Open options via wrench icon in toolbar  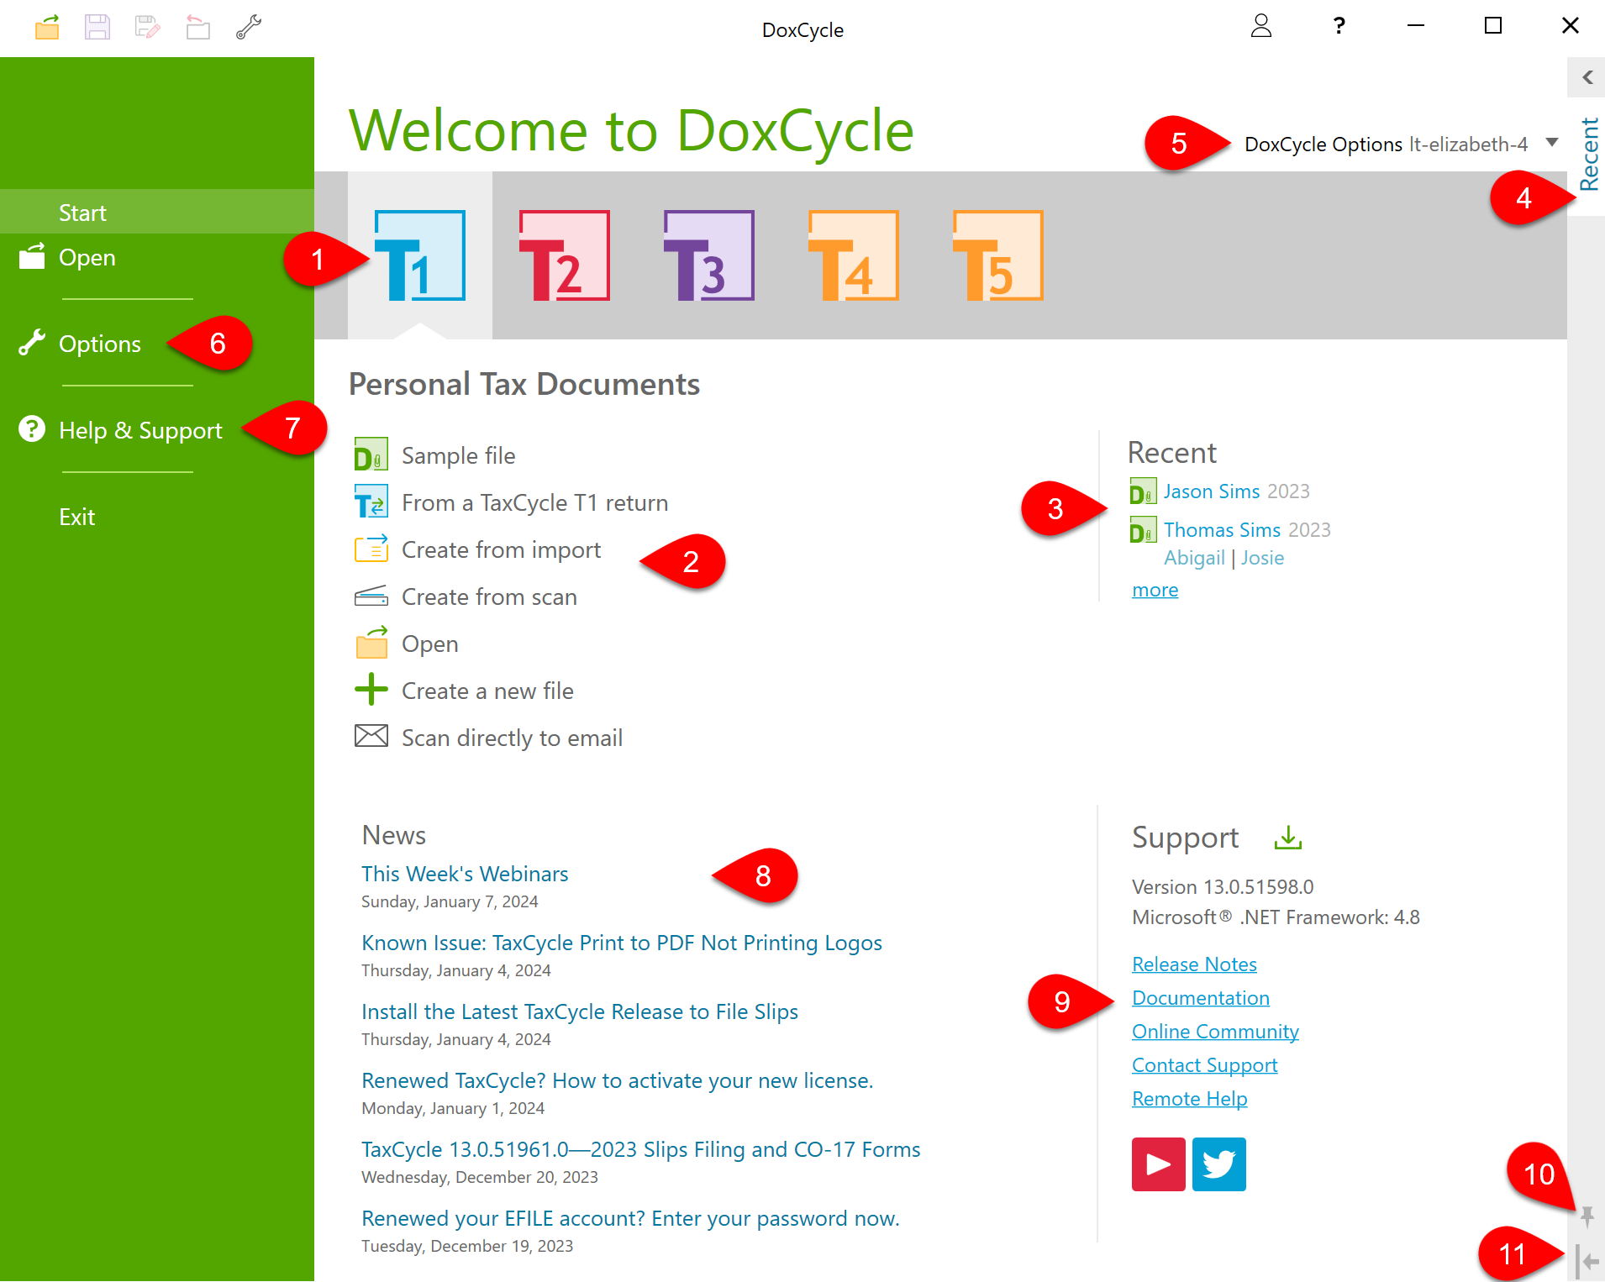point(248,27)
